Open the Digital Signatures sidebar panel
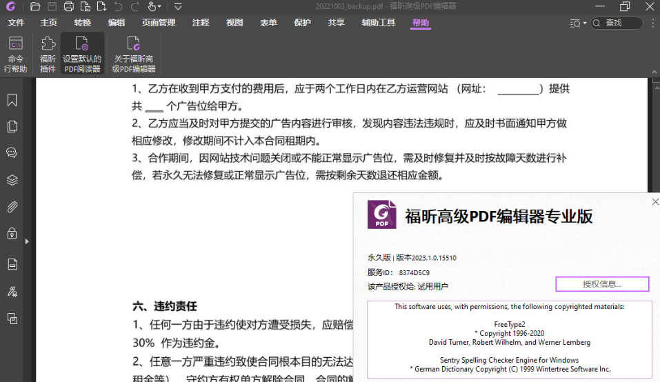The height and width of the screenshot is (382, 660). (12, 292)
